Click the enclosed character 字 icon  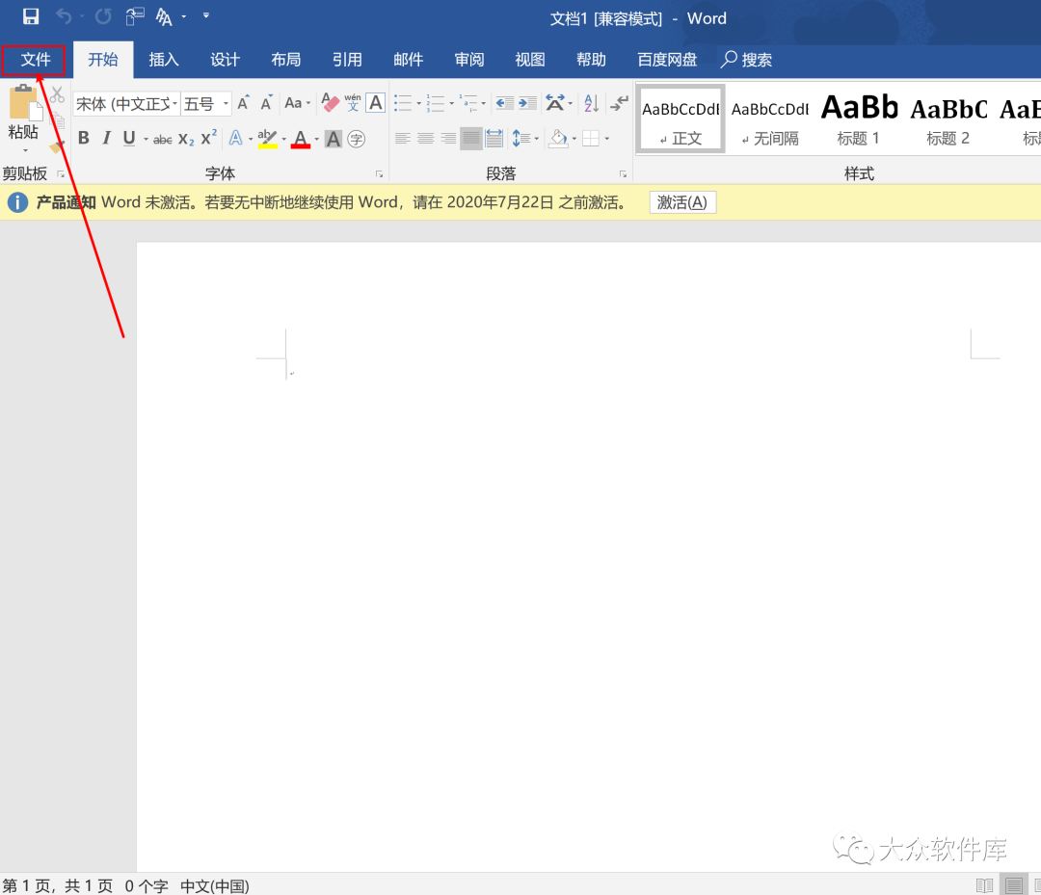357,139
